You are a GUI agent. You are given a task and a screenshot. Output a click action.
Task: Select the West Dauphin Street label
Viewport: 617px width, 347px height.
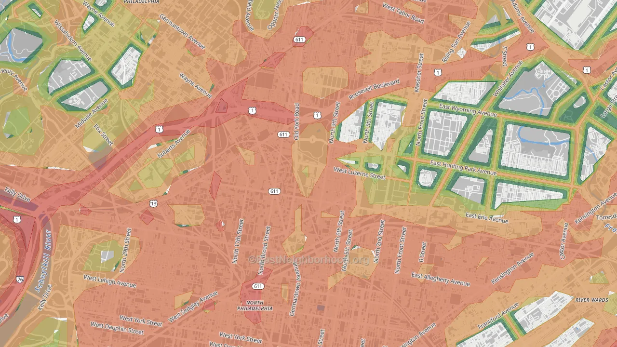(117, 328)
